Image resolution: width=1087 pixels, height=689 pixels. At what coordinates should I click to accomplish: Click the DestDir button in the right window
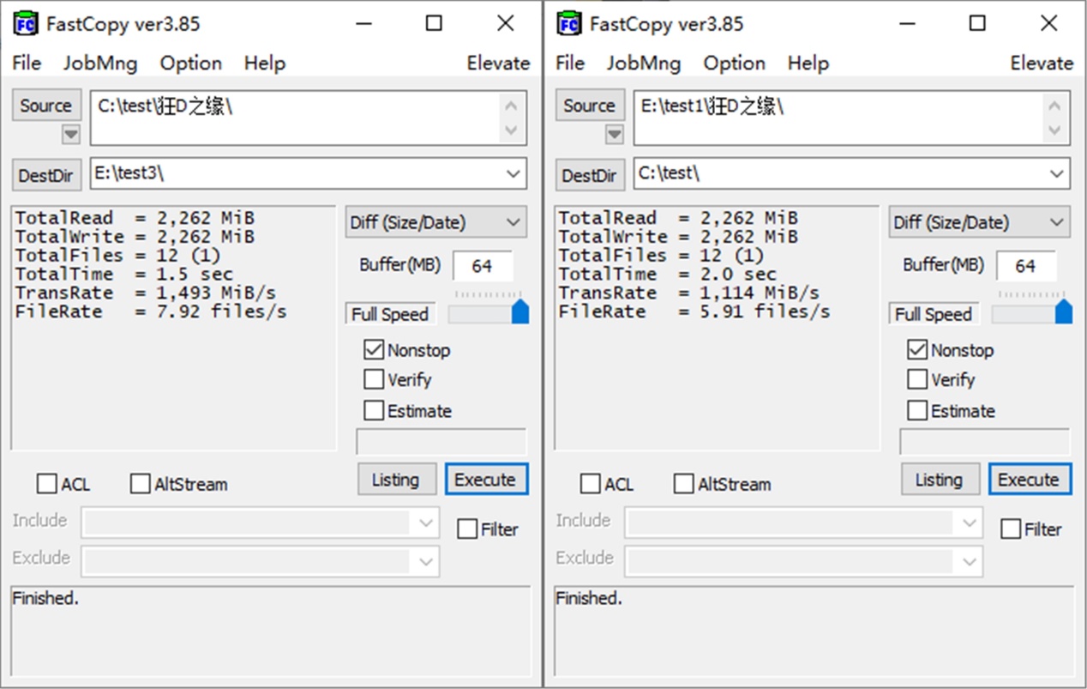pyautogui.click(x=591, y=175)
